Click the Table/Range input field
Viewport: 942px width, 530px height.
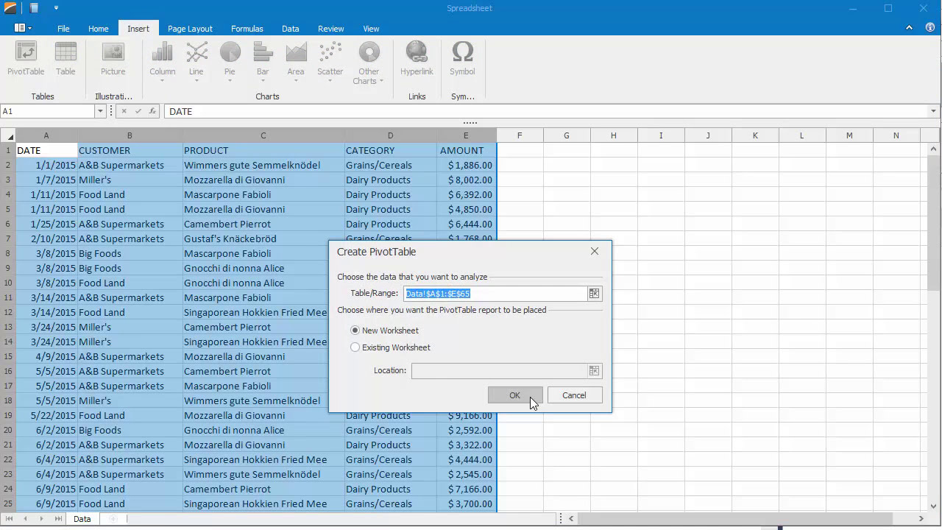(495, 294)
